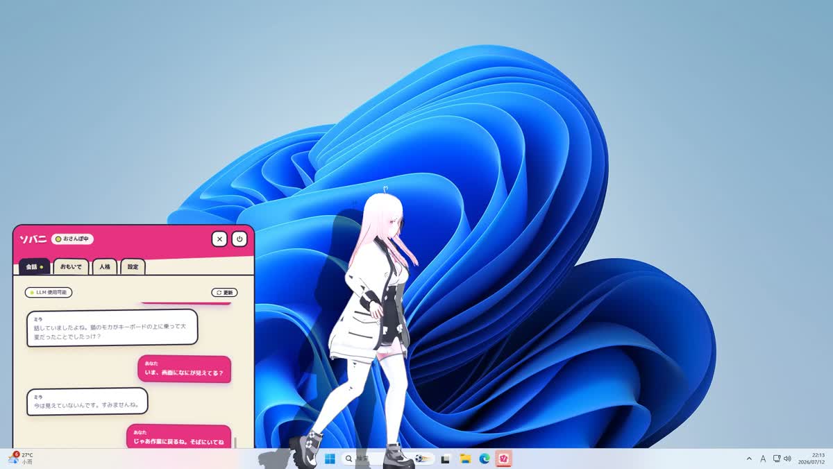Viewport: 833px width, 469px height.
Task: Switch to the 会話 tab
Action: point(34,266)
